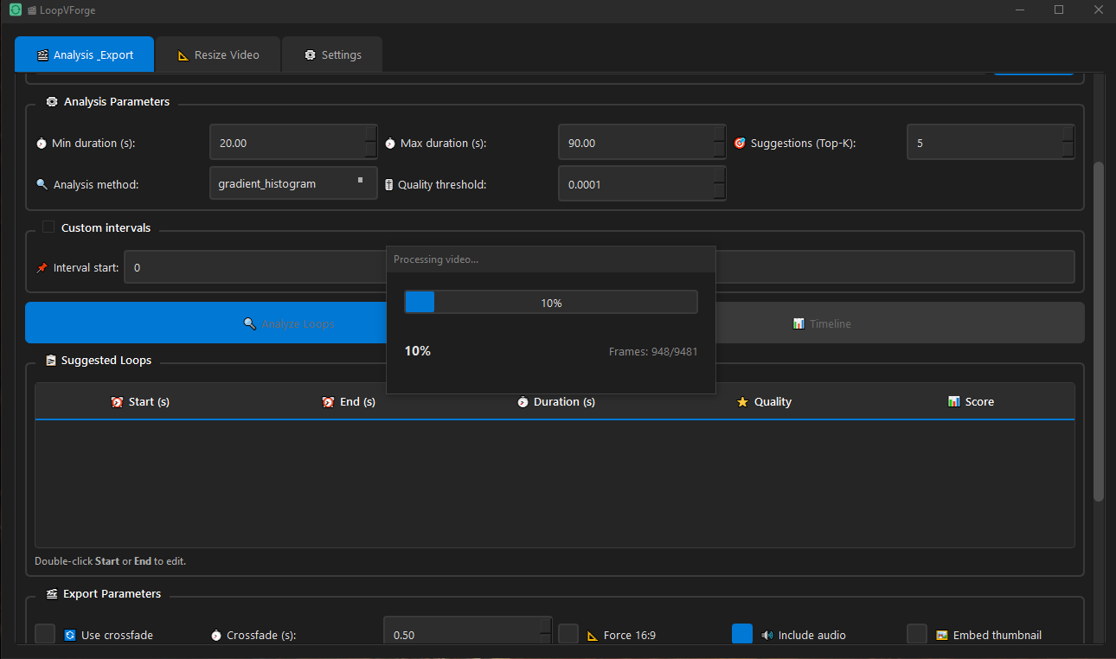
Task: Open the Analysis method dropdown
Action: coord(293,183)
